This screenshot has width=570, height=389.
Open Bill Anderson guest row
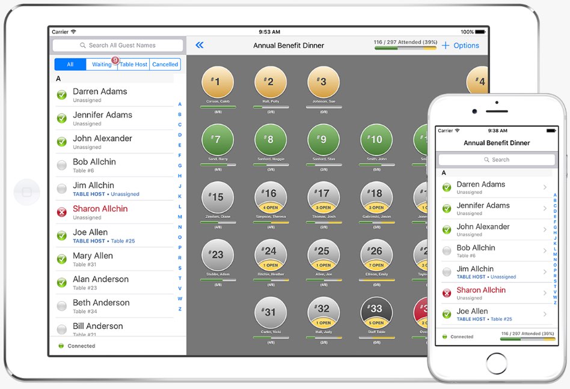[114, 328]
